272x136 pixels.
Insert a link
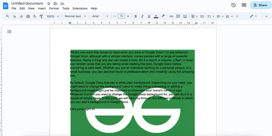pos(171,16)
